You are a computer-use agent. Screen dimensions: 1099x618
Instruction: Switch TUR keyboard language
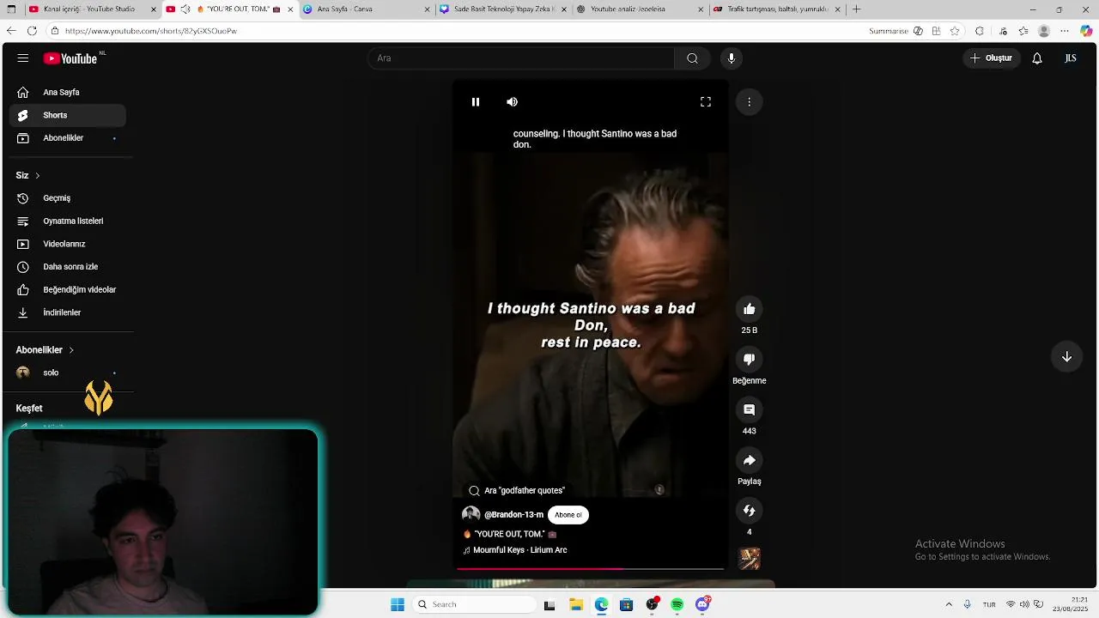point(989,605)
